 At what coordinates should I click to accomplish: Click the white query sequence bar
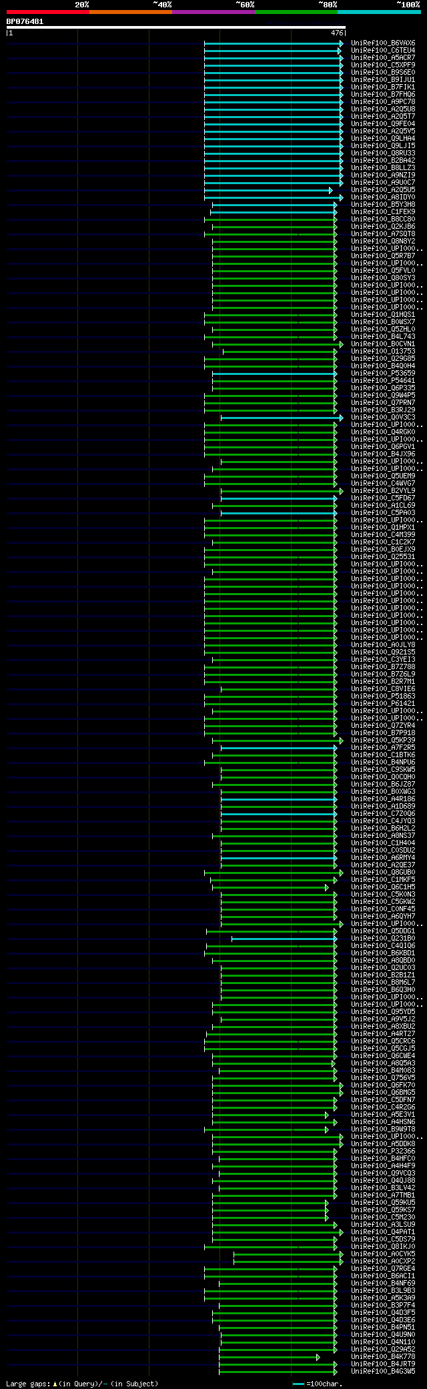[x=175, y=27]
